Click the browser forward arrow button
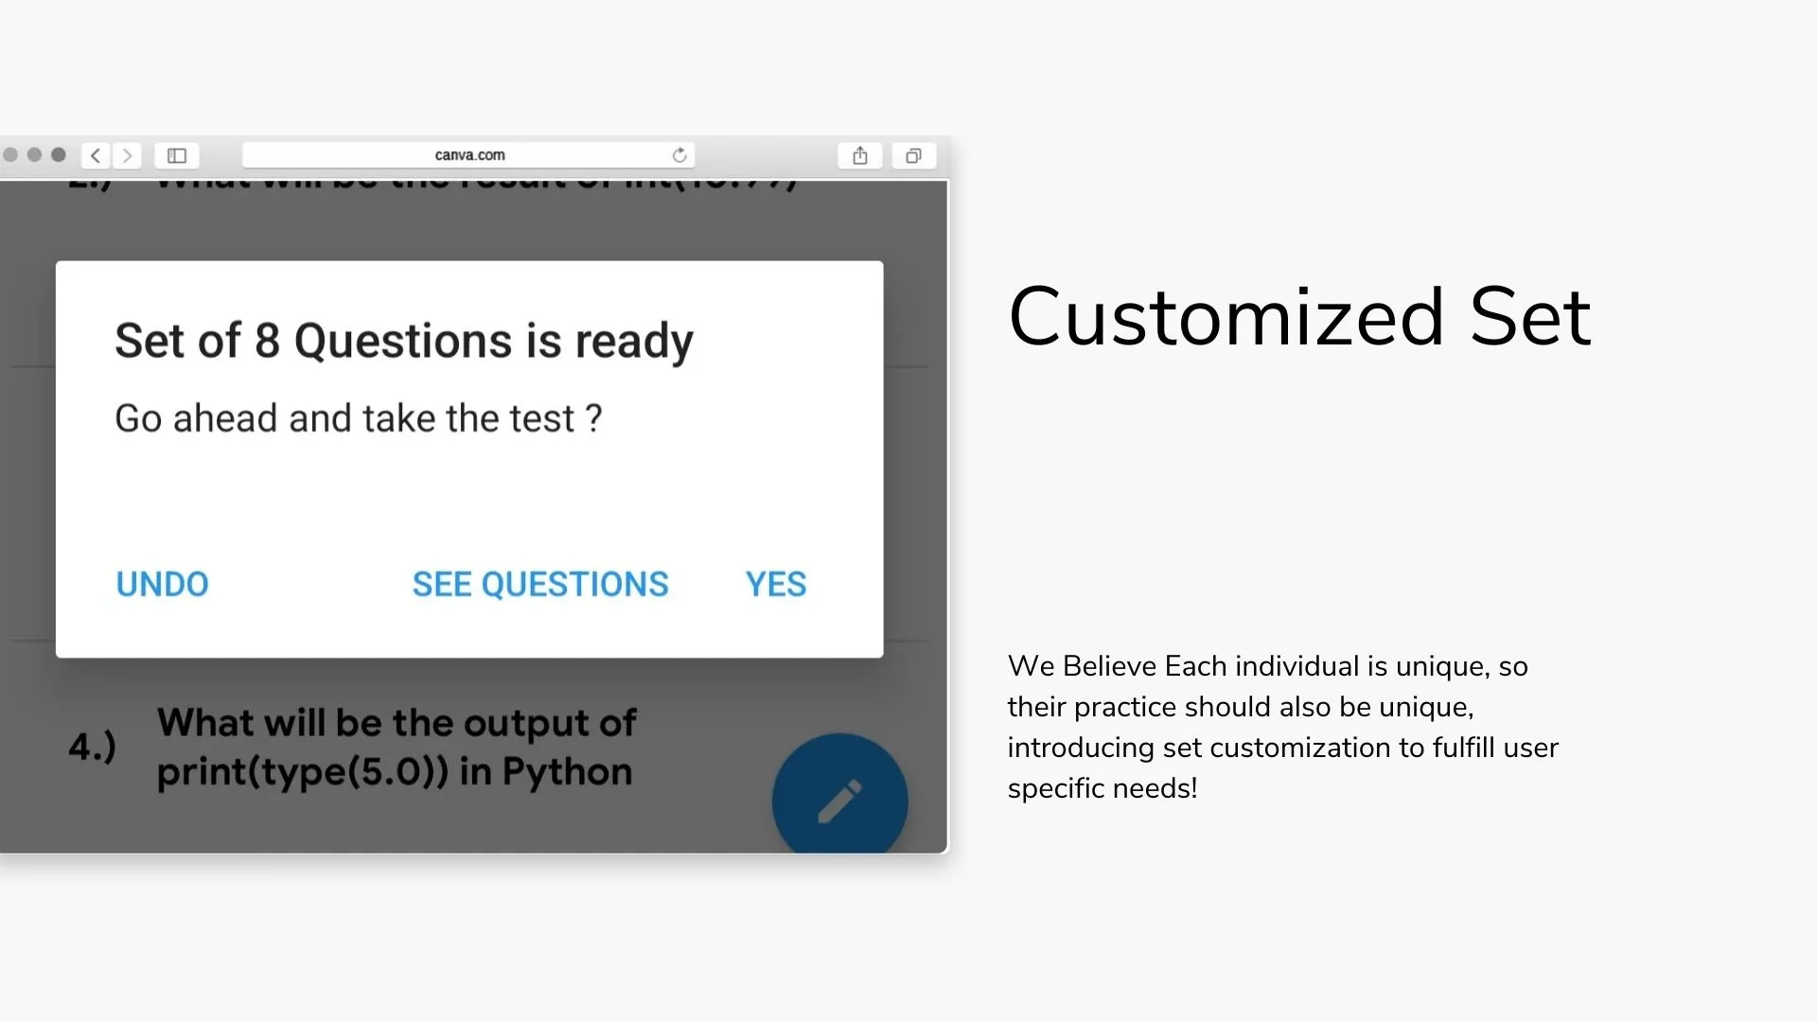The width and height of the screenshot is (1817, 1022). click(127, 155)
